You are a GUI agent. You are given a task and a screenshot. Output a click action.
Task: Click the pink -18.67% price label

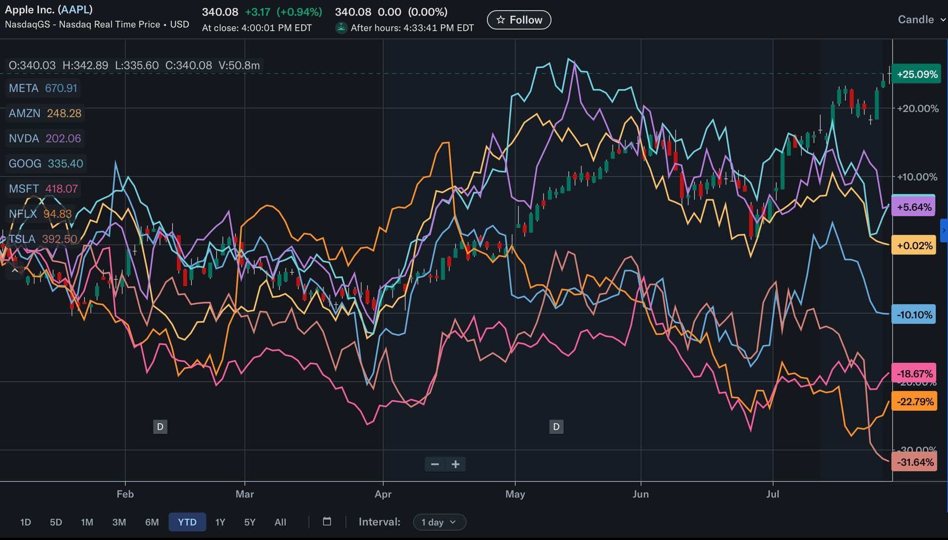914,374
